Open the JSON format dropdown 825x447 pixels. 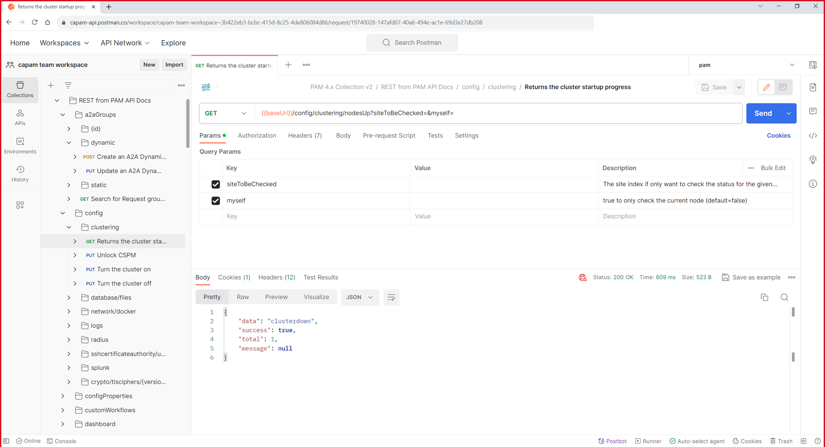coord(359,297)
